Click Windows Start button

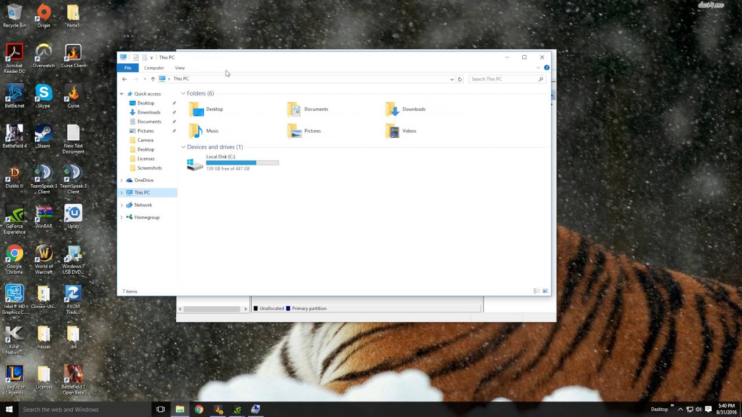[9, 409]
